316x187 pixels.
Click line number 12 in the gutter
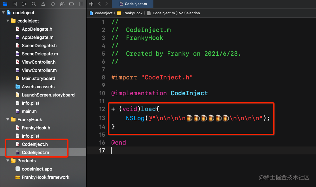click(102, 109)
